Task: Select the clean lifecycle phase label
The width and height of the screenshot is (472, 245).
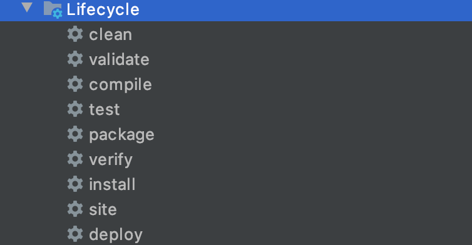Action: coord(110,34)
